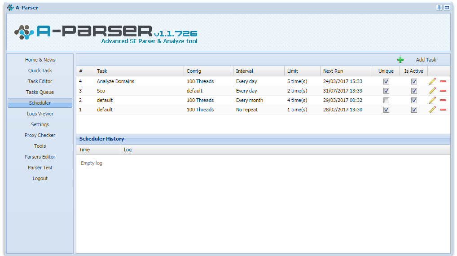Open the Task Editor menu item

tap(40, 81)
